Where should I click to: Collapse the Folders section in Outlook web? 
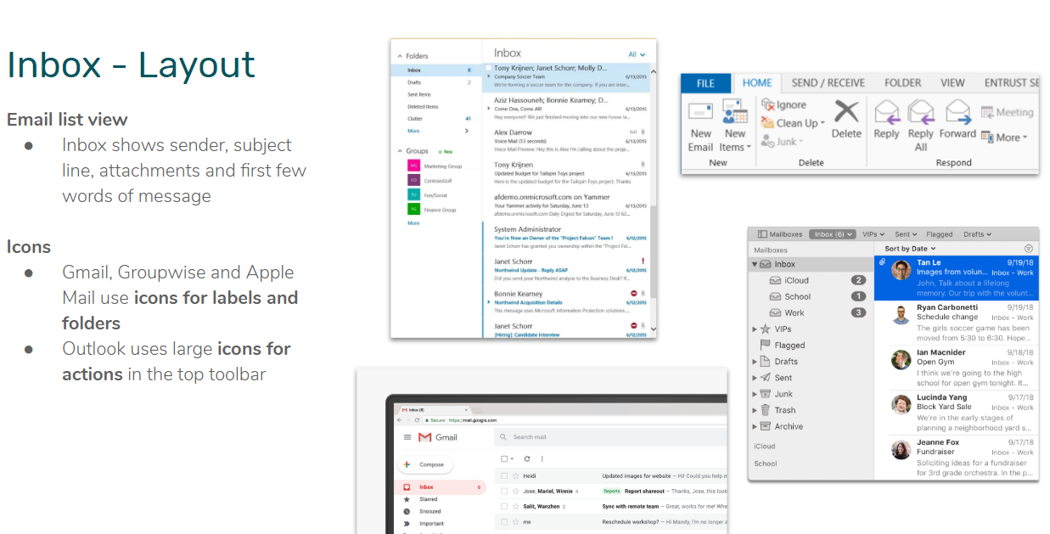point(399,56)
